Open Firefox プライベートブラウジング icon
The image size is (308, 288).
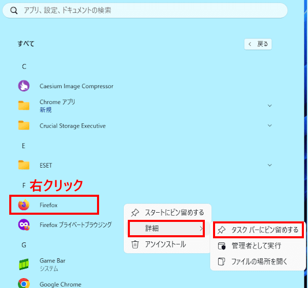coord(24,224)
